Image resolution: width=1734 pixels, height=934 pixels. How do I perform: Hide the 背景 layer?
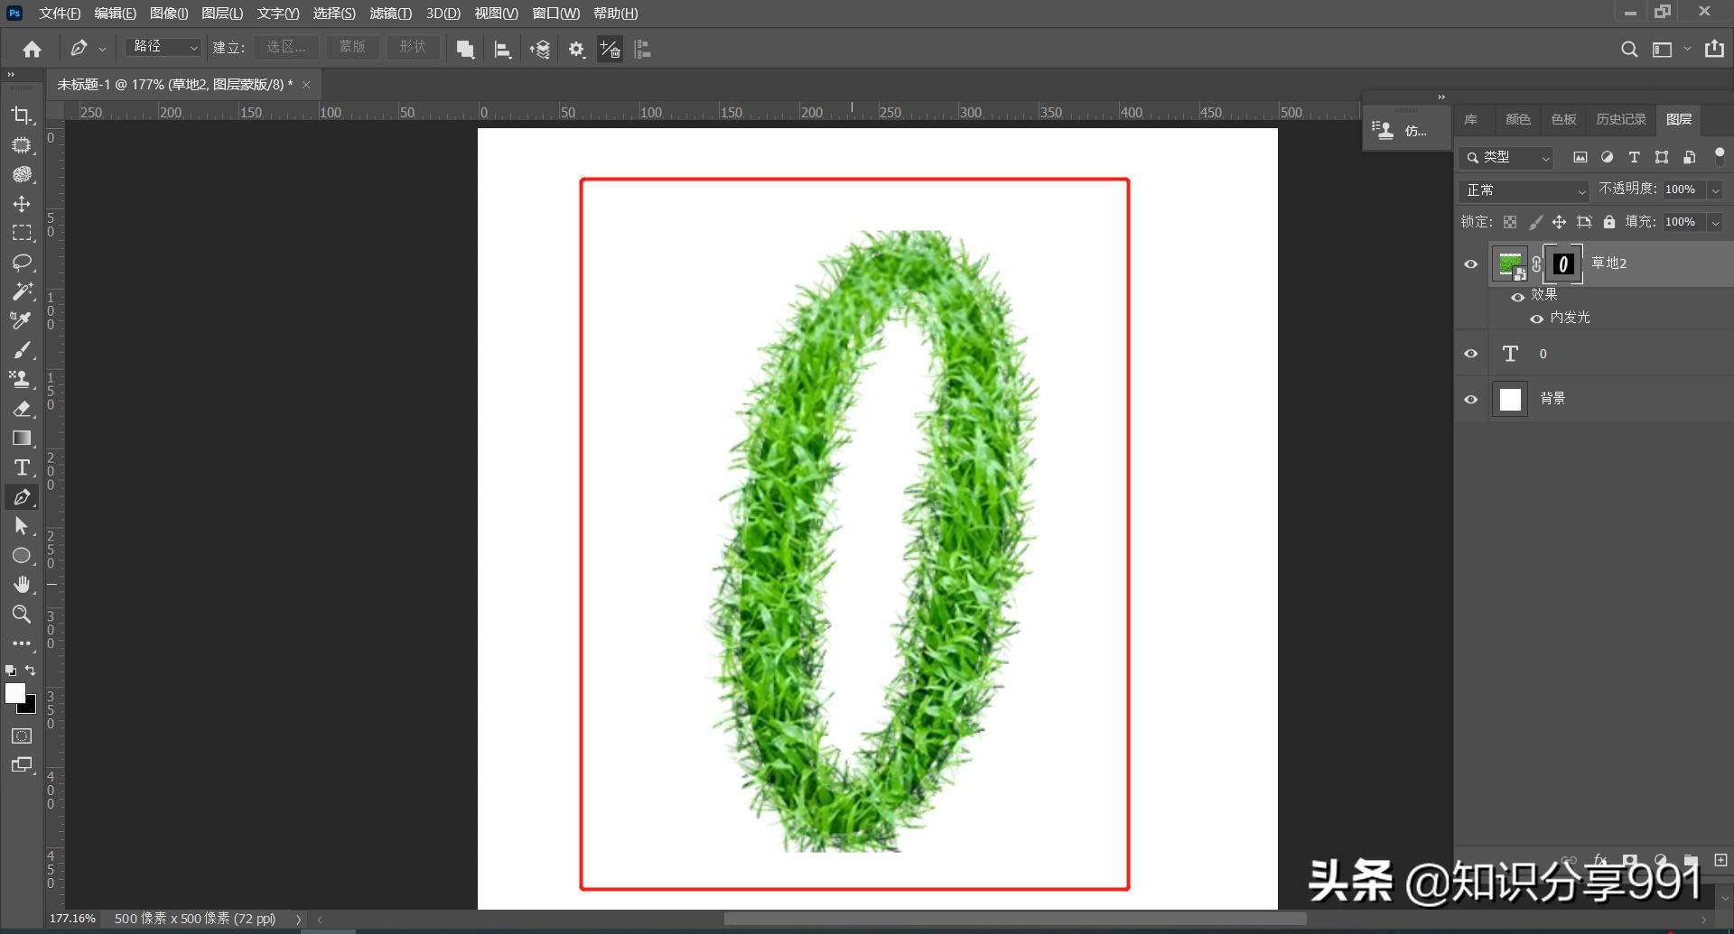1470,399
